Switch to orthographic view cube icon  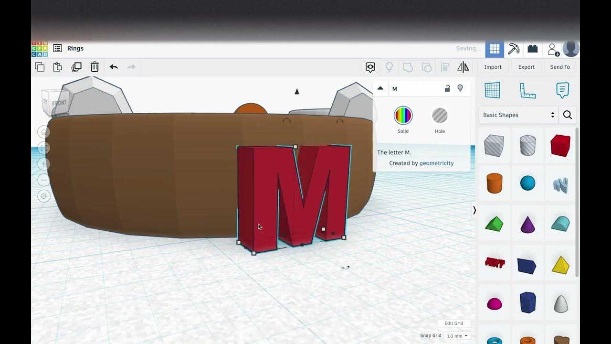[43, 196]
